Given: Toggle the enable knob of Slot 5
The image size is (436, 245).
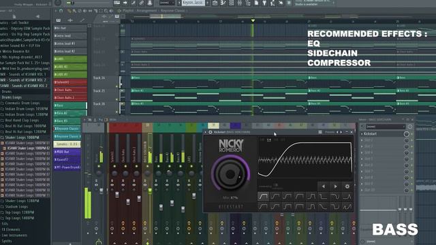Looking at the screenshot, I should coord(406,159).
